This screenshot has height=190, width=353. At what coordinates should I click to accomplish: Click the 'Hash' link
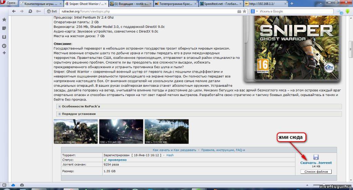point(170,155)
